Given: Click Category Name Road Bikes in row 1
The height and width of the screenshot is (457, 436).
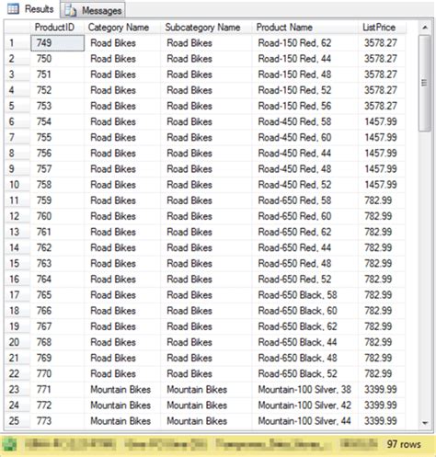Looking at the screenshot, I should 113,43.
